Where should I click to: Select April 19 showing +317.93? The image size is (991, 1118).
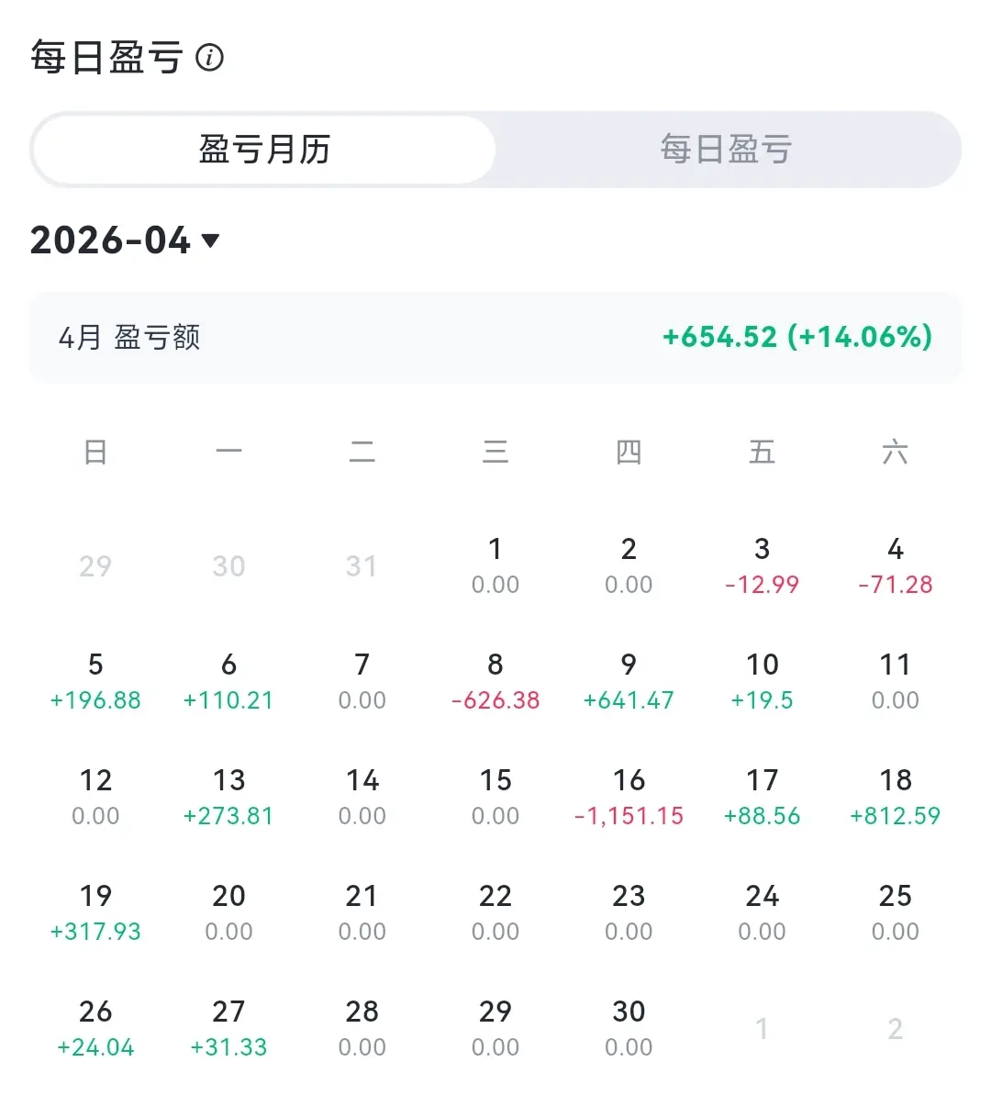click(x=95, y=912)
